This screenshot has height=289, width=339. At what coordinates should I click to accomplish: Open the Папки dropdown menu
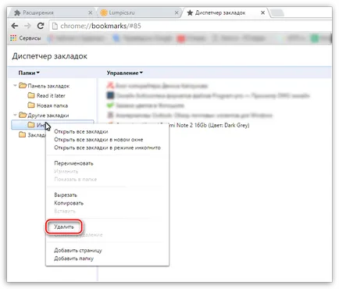click(x=29, y=73)
